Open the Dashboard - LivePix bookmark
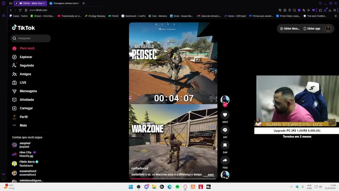 (x=133, y=16)
